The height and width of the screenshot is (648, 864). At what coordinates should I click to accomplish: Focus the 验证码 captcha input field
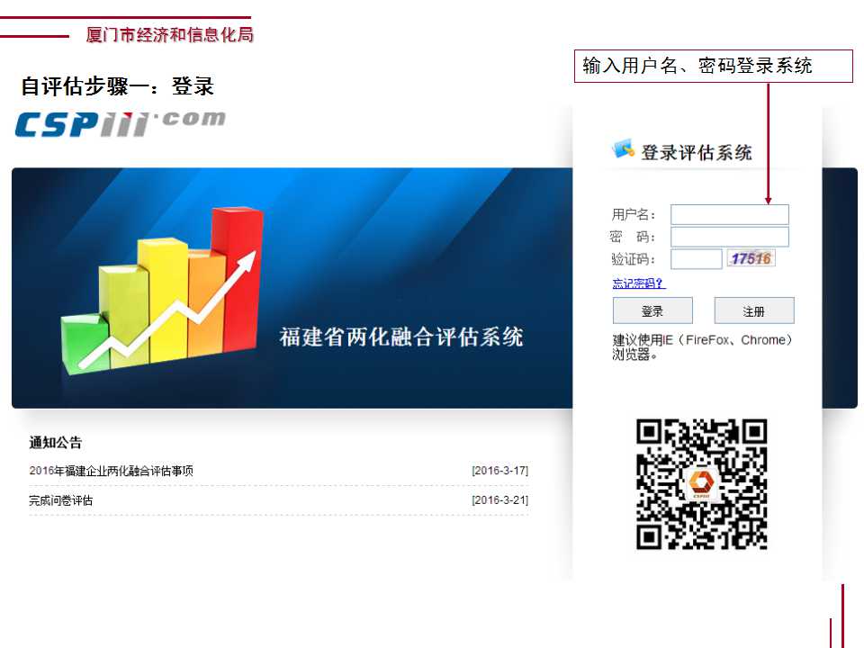click(x=696, y=259)
